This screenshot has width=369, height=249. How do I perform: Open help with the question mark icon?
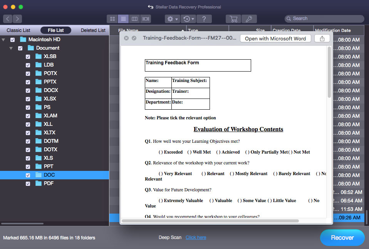204,19
